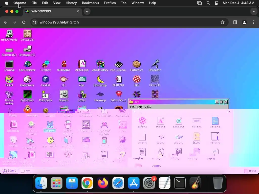This screenshot has width=259, height=194.
Task: Open the Chrome History menu
Action: coord(71,3)
